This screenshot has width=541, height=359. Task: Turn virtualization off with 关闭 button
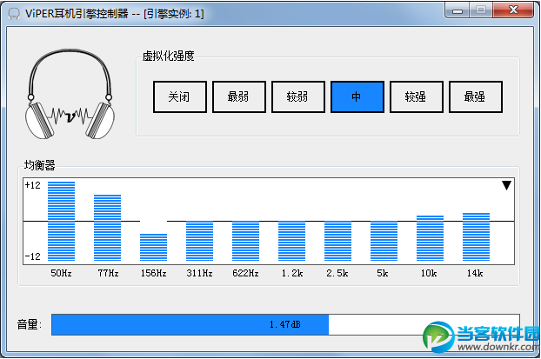180,96
